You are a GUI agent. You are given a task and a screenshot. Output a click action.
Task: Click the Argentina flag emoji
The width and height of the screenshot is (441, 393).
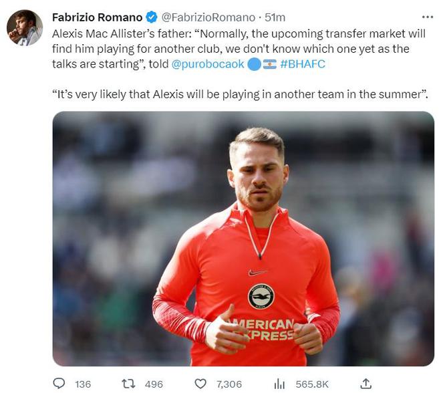tap(270, 64)
